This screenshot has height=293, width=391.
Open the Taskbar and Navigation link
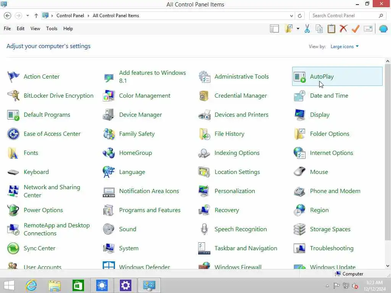[x=246, y=248]
